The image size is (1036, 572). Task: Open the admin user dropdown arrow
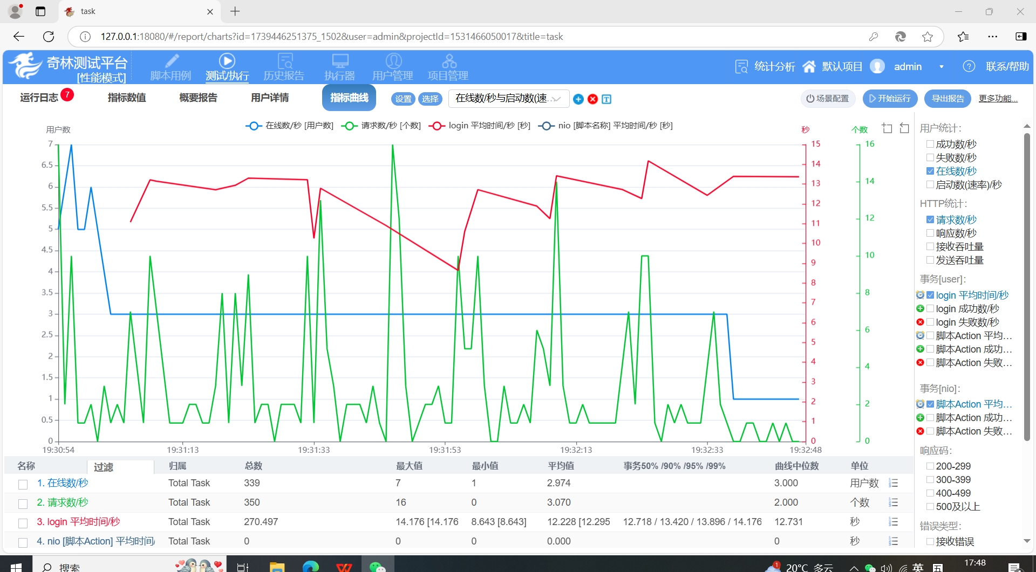(942, 67)
